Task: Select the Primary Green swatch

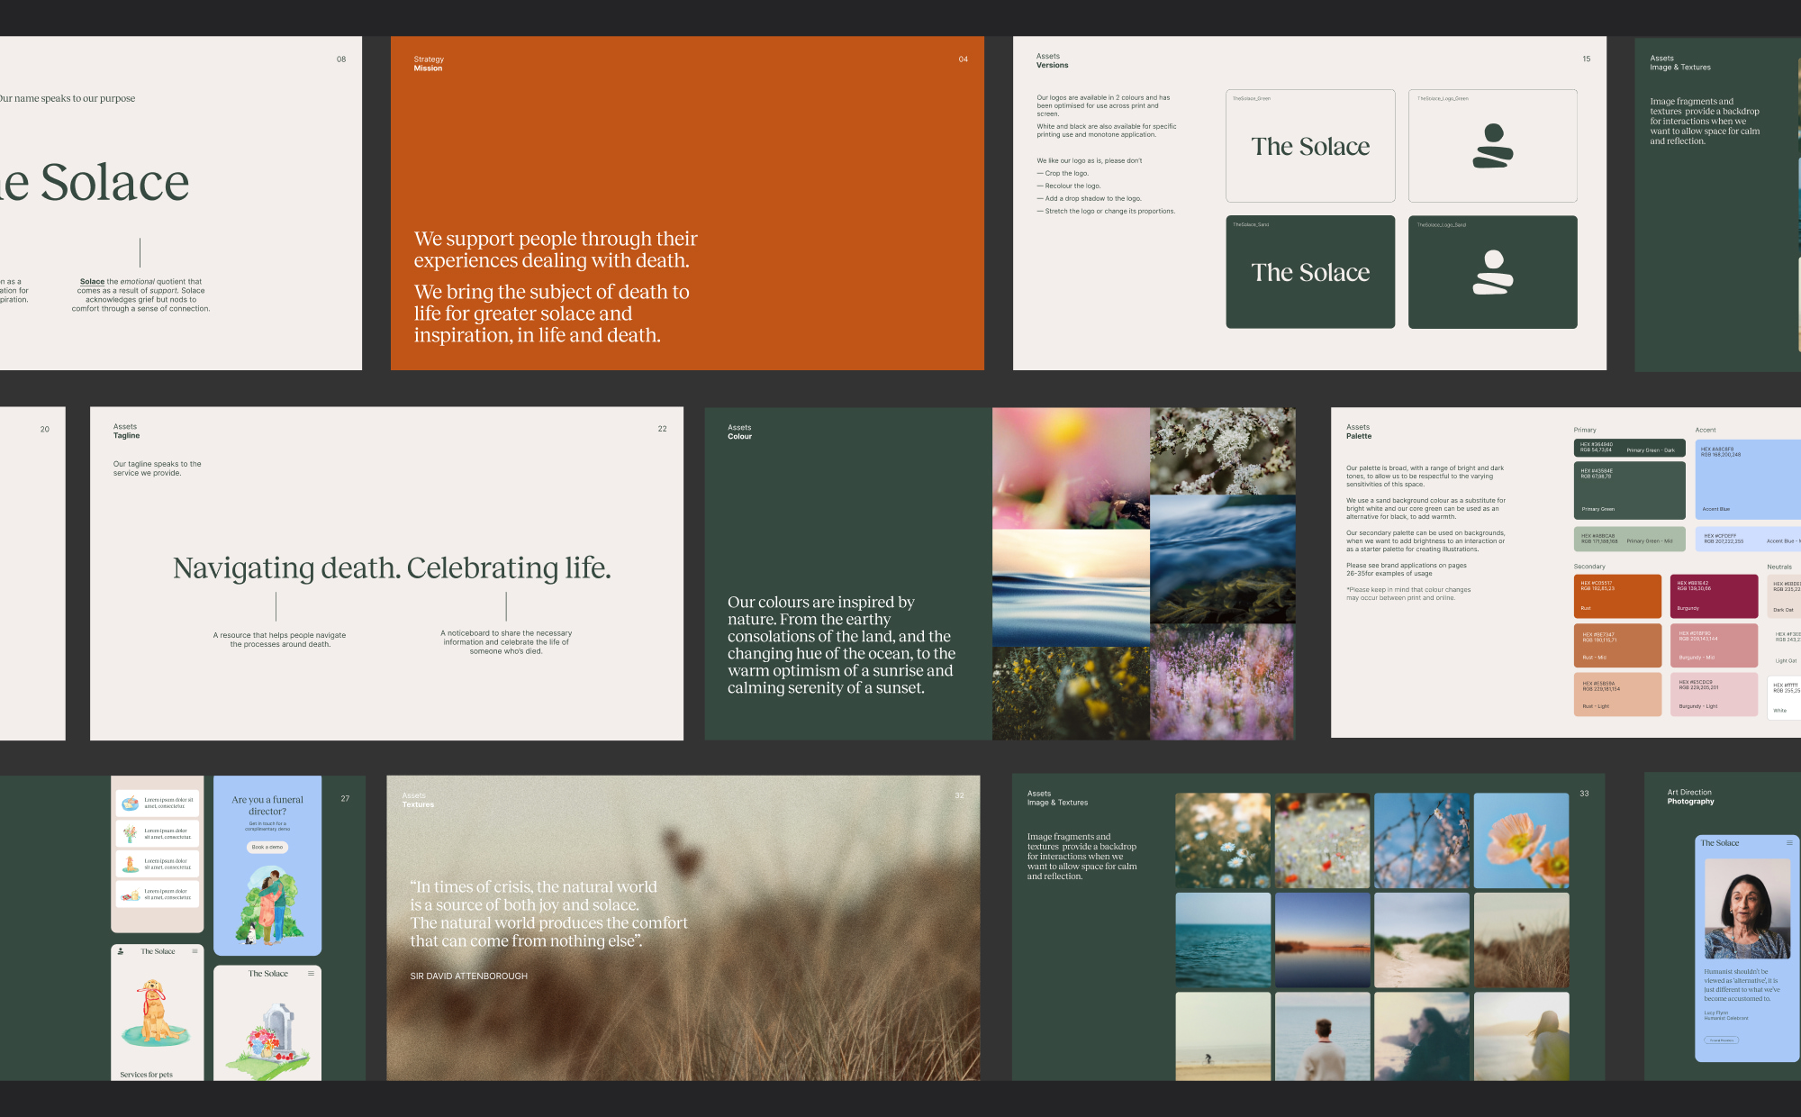Action: (x=1629, y=491)
